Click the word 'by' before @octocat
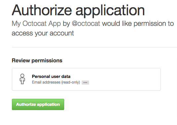Image resolution: width=177 pixels, height=125 pixels. [x=66, y=24]
